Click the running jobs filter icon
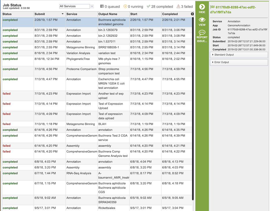The image size is (270, 211). pos(125,6)
